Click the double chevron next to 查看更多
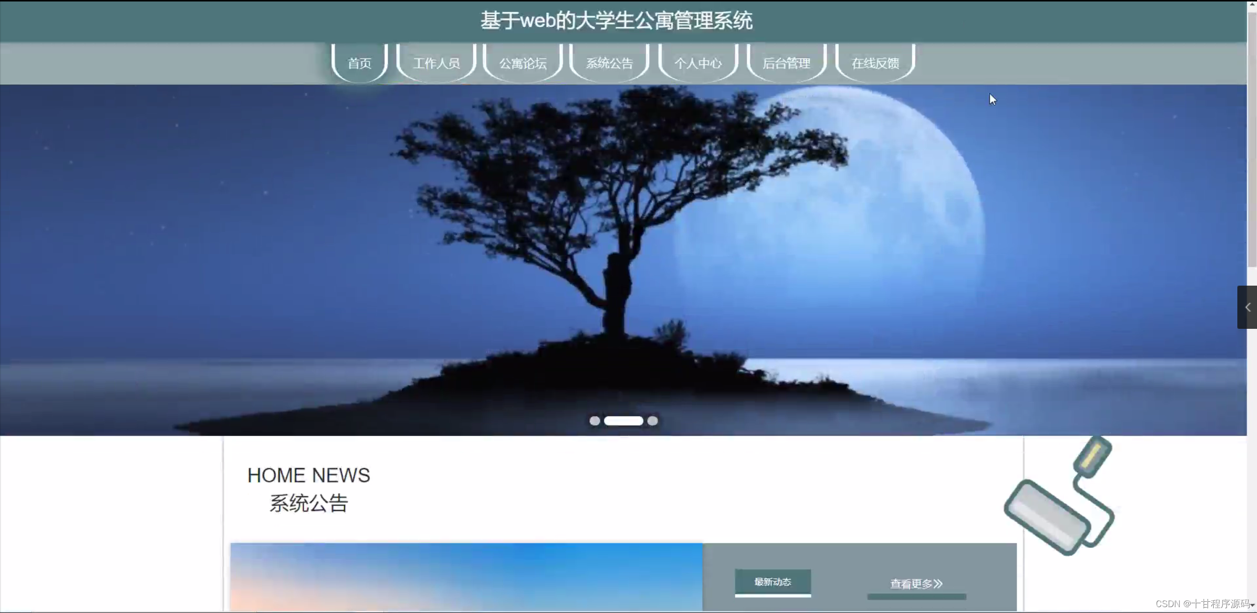 pos(938,584)
